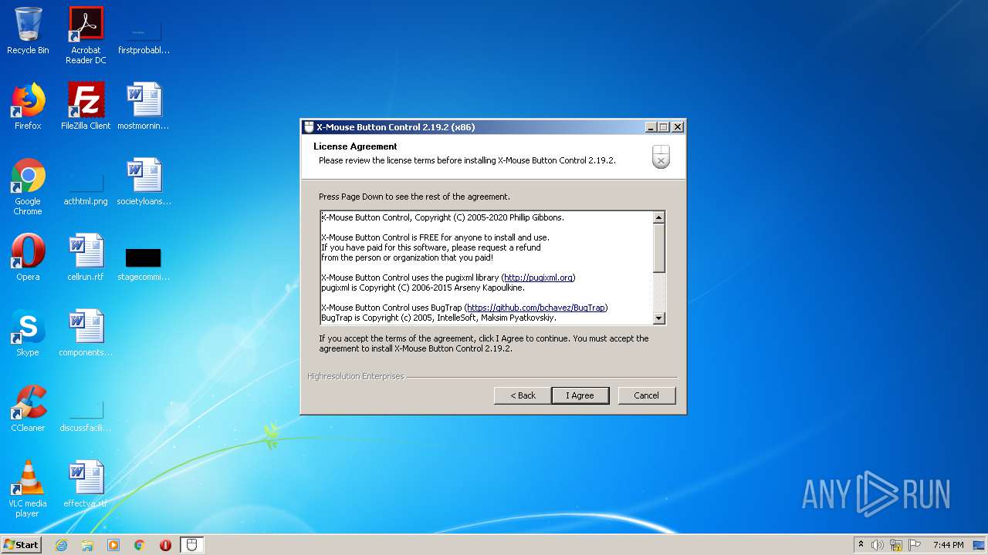
Task: Open Internet Explorer in the taskbar
Action: tap(61, 545)
